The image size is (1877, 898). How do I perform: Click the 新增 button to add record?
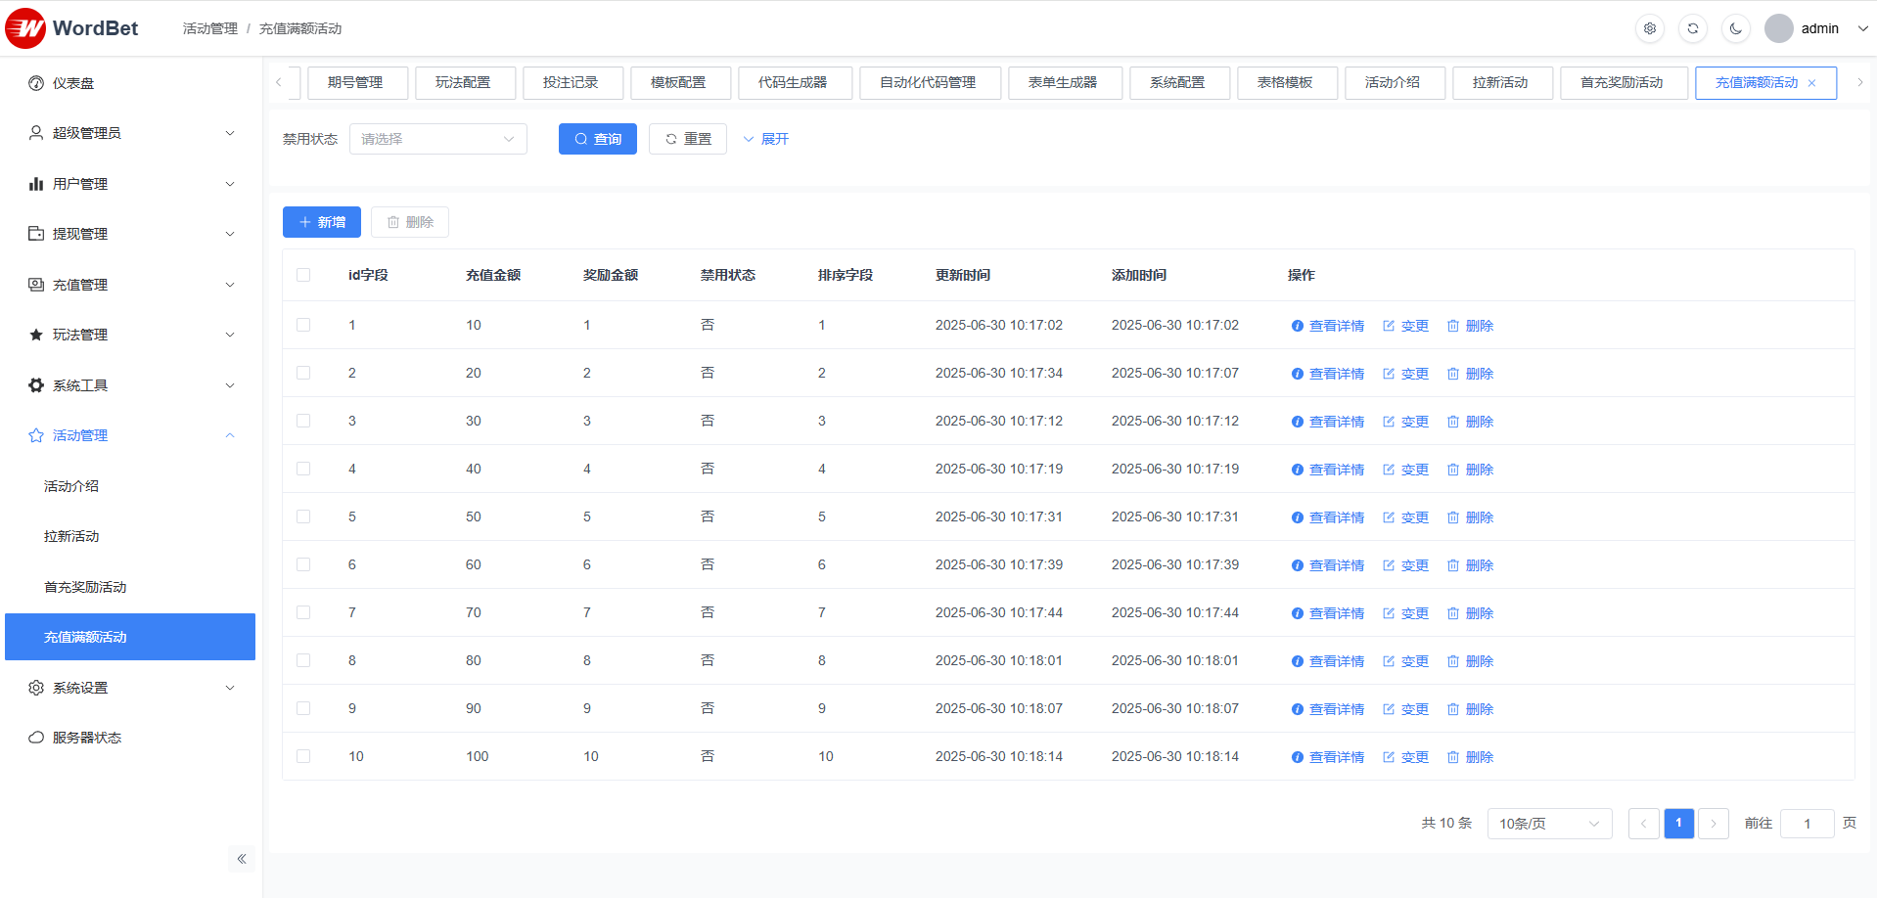tap(322, 222)
